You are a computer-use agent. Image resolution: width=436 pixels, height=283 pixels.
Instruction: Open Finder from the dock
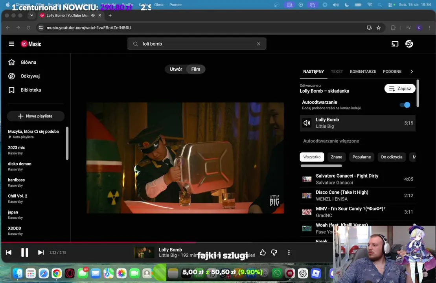point(18,274)
